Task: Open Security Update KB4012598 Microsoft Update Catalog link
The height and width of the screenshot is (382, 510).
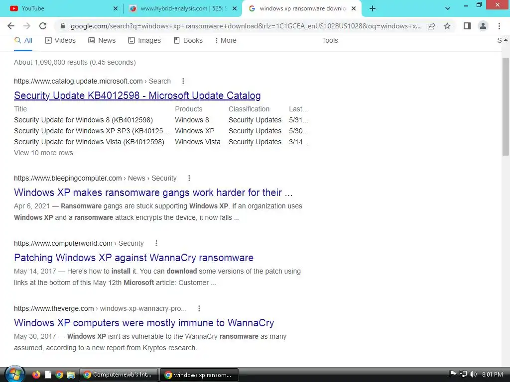Action: tap(137, 95)
